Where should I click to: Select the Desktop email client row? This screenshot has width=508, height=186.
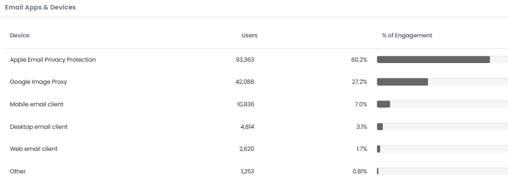click(x=256, y=127)
